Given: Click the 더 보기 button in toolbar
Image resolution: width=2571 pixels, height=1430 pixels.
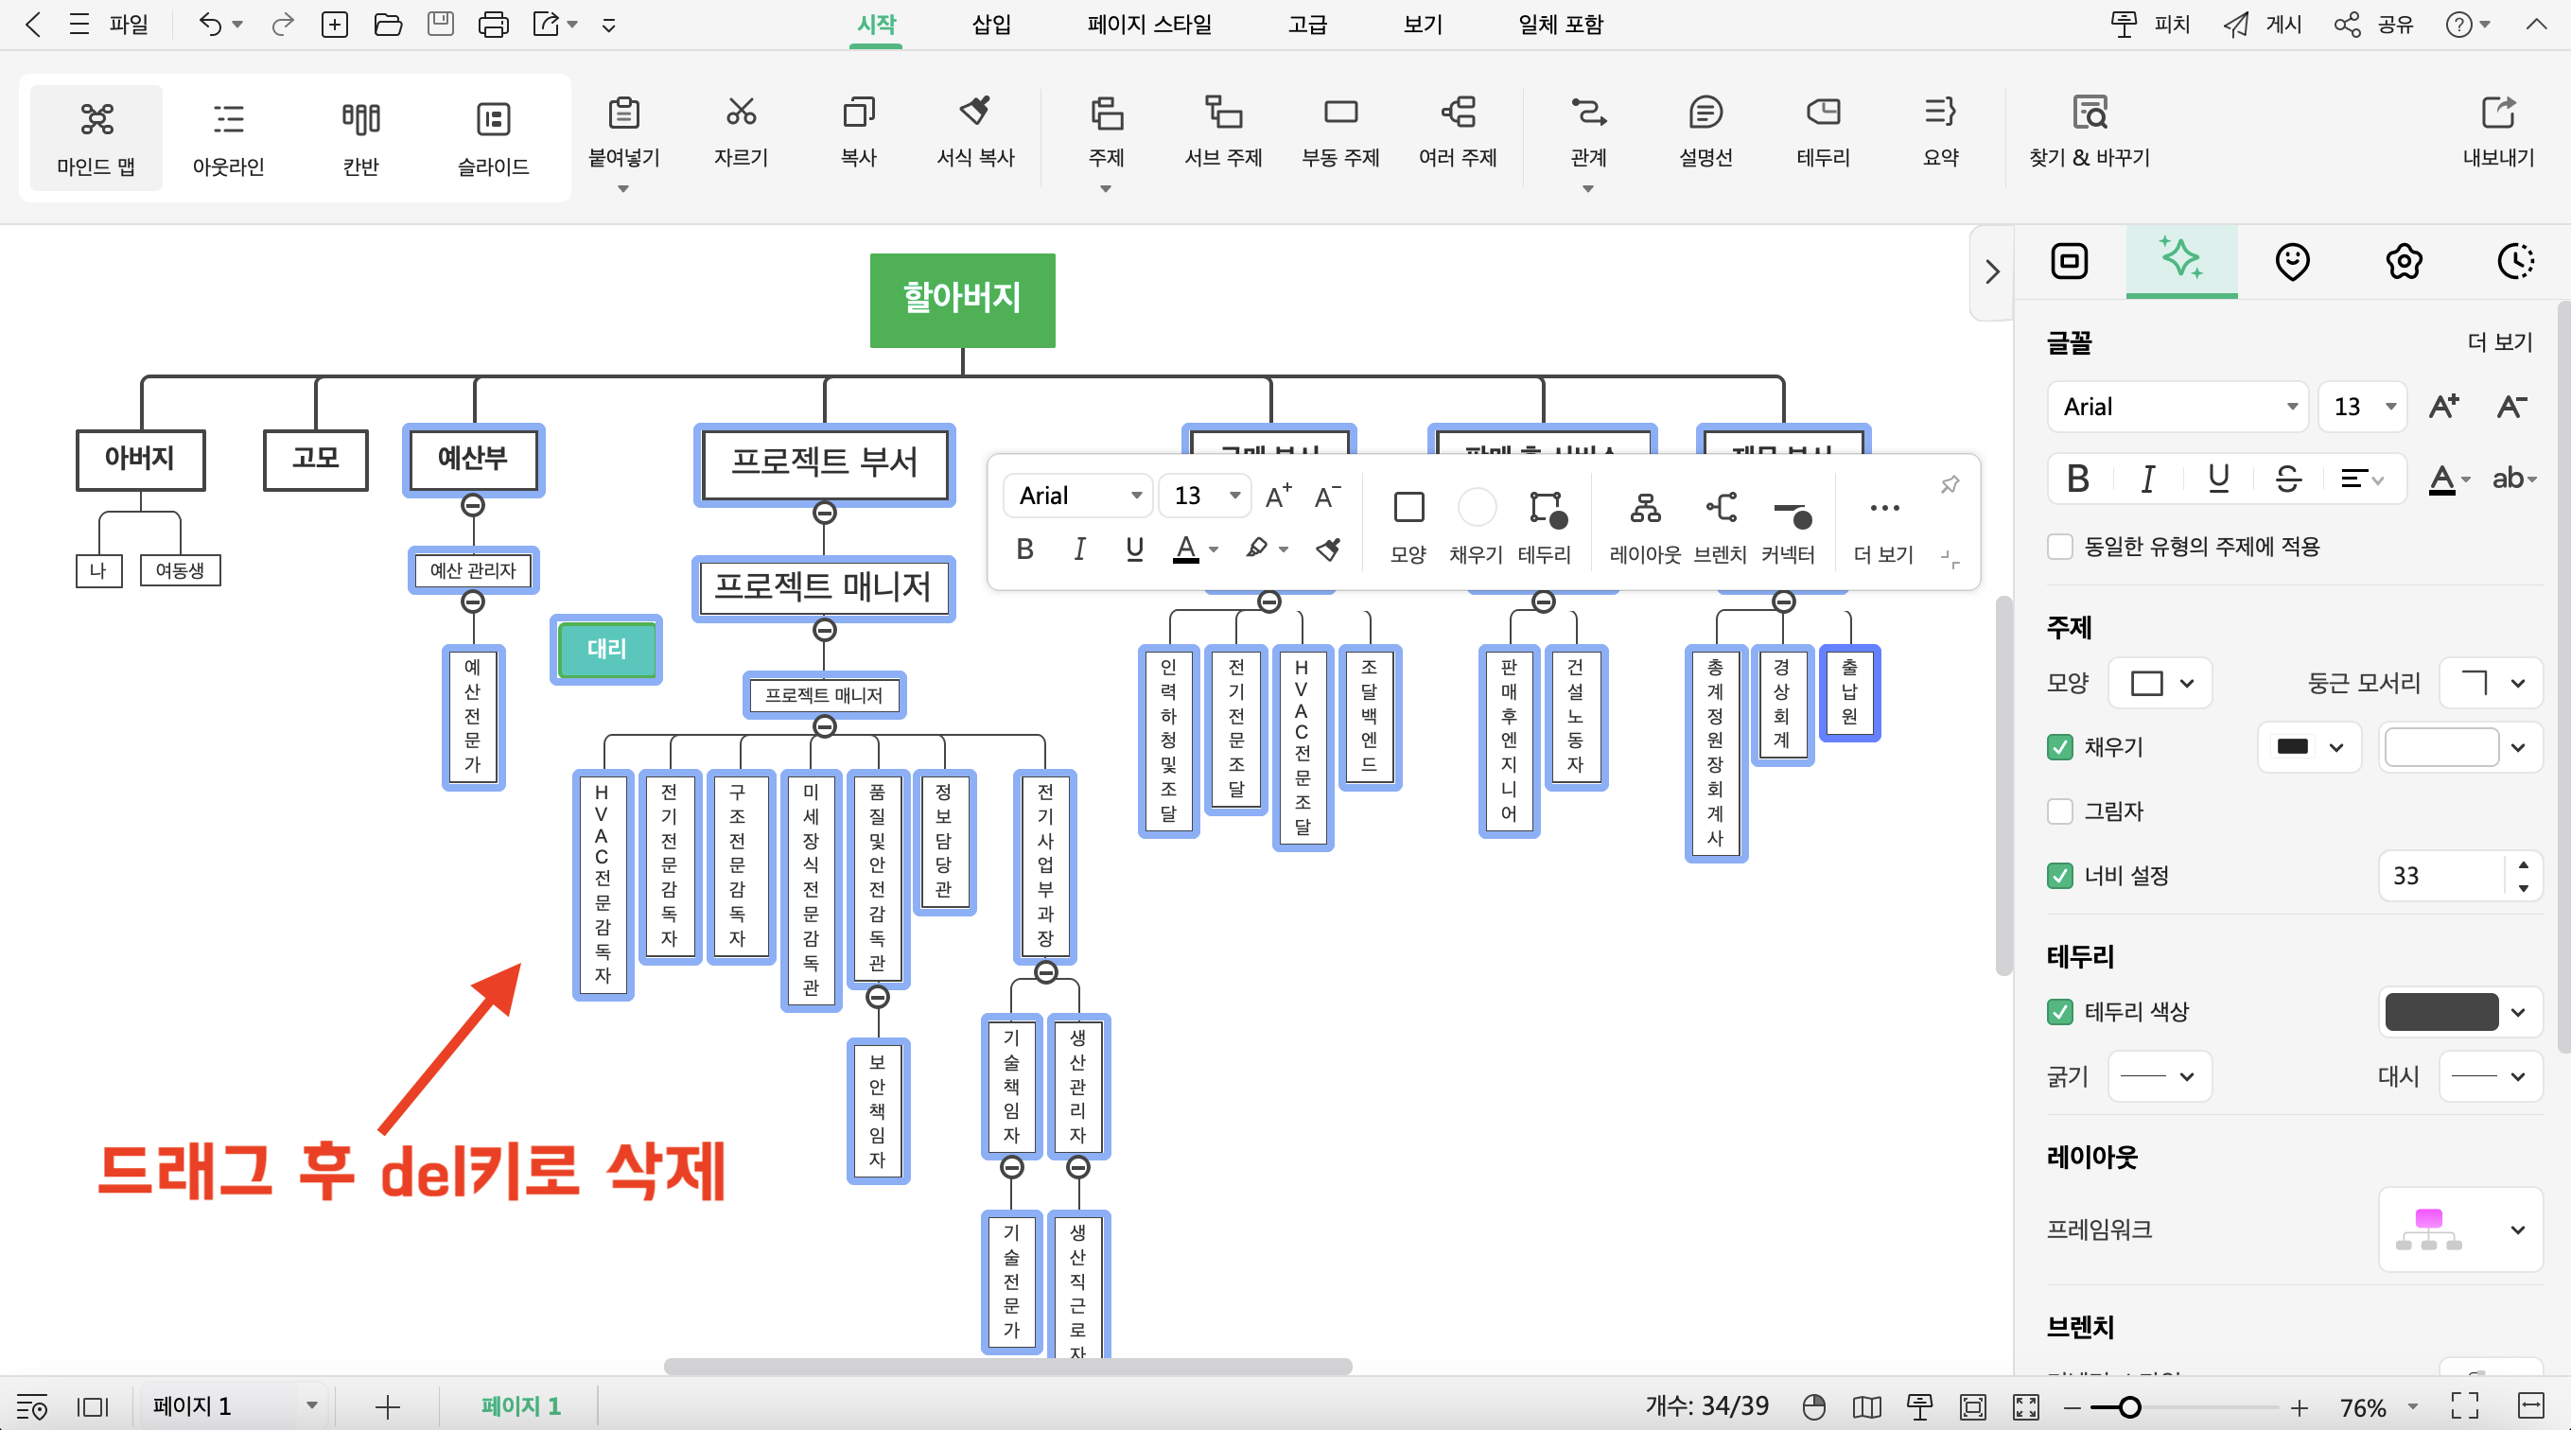Looking at the screenshot, I should click(1882, 523).
